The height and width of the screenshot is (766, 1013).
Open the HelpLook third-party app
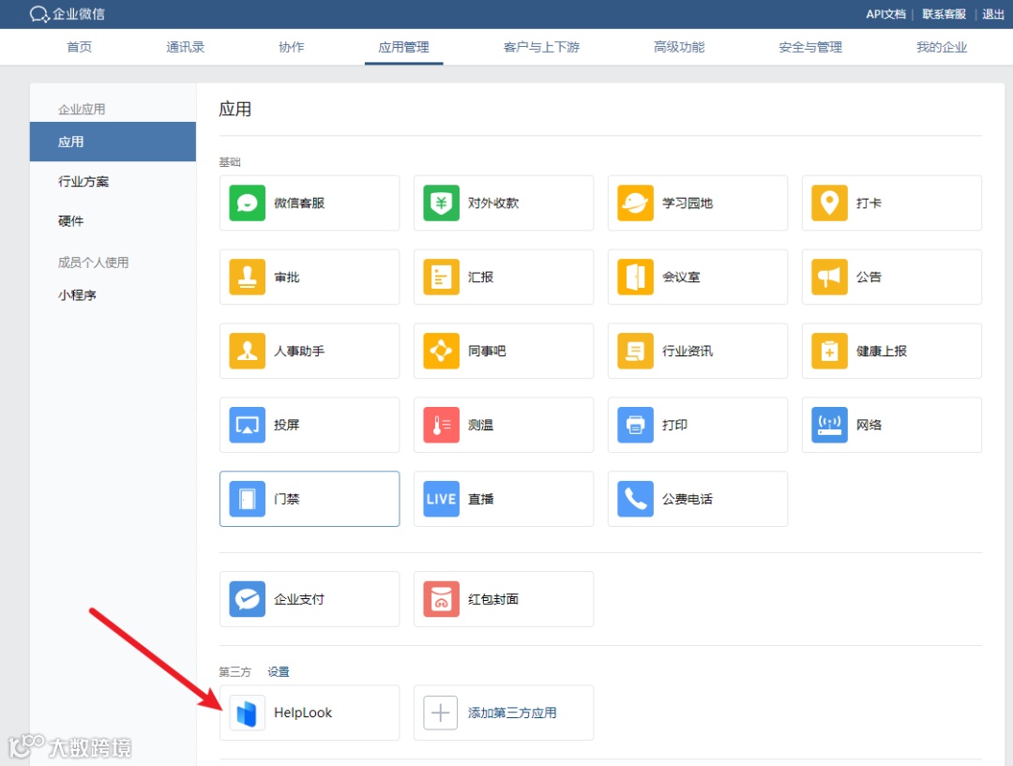coord(310,713)
